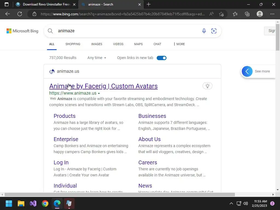280x210 pixels.
Task: Open Collections icon in toolbar
Action: pyautogui.click(x=247, y=14)
